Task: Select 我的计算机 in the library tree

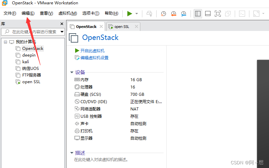Action: 26,42
